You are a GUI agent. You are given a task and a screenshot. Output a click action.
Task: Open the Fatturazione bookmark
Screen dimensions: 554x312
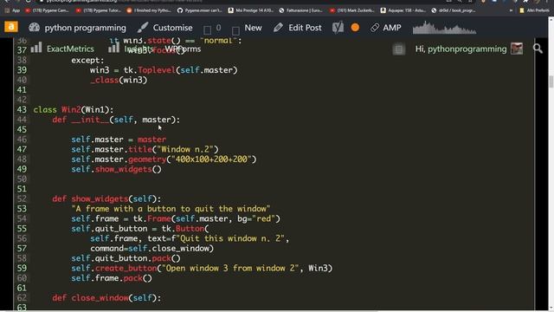(x=300, y=10)
